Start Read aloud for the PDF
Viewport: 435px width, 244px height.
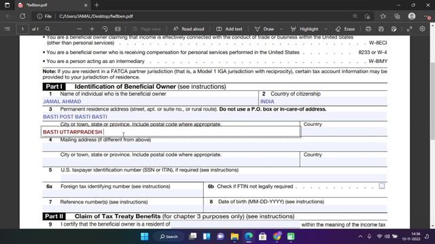pos(189,28)
